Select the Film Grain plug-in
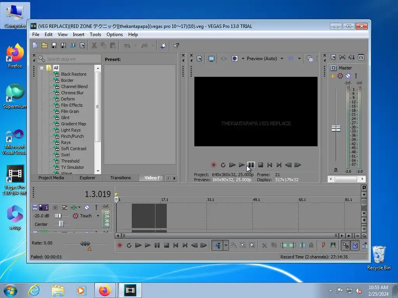Image resolution: width=398 pixels, height=298 pixels. point(70,111)
